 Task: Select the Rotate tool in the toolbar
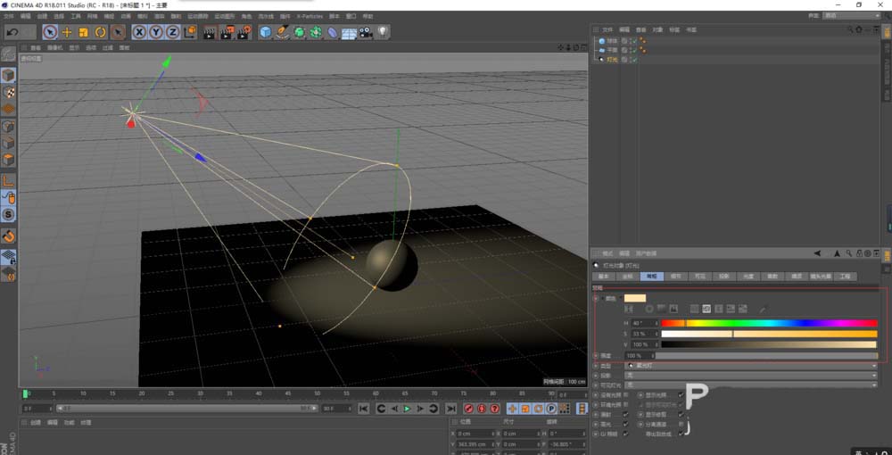[100, 32]
